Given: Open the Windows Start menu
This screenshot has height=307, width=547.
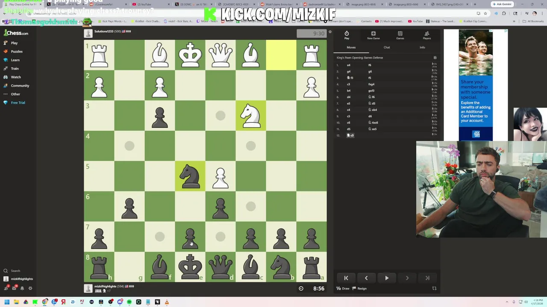Looking at the screenshot, I should [7, 302].
